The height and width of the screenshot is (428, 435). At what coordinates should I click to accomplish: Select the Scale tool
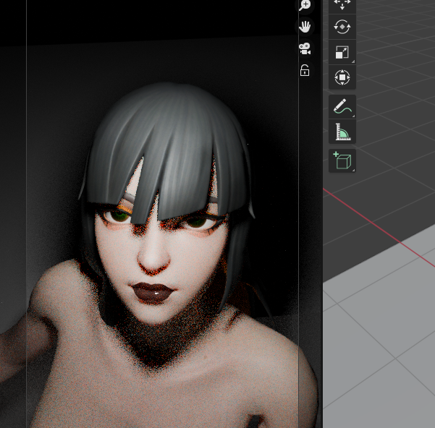tap(342, 52)
